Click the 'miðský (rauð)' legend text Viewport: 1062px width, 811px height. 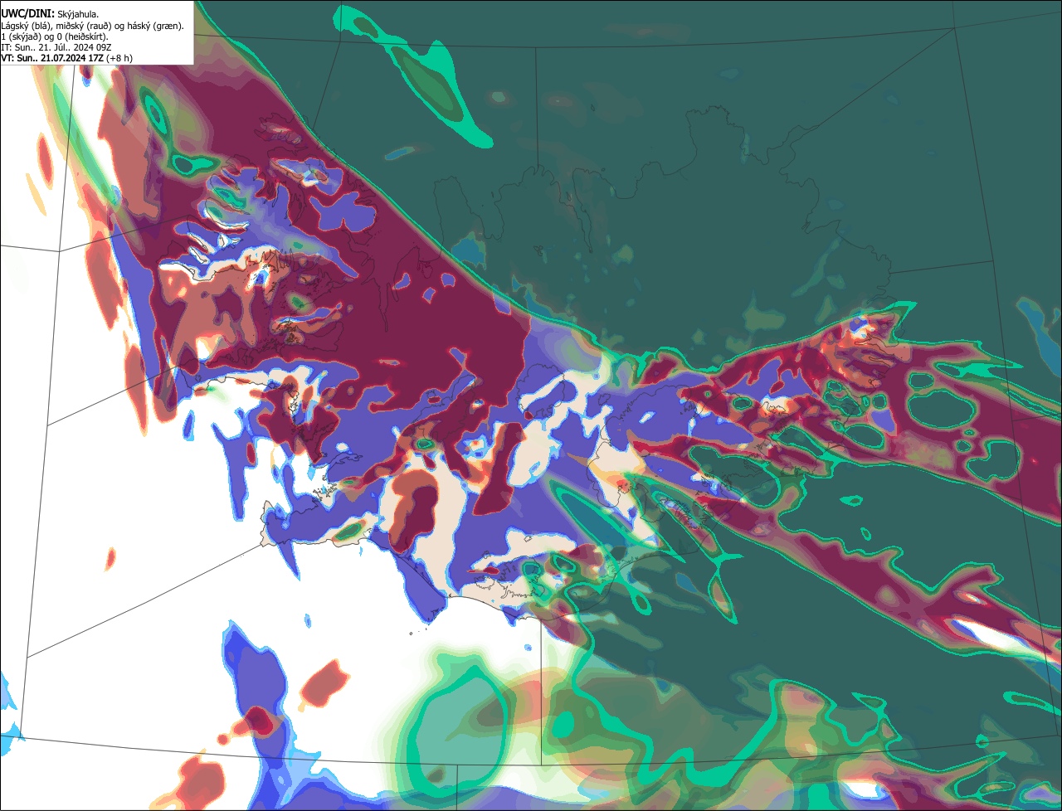click(84, 27)
